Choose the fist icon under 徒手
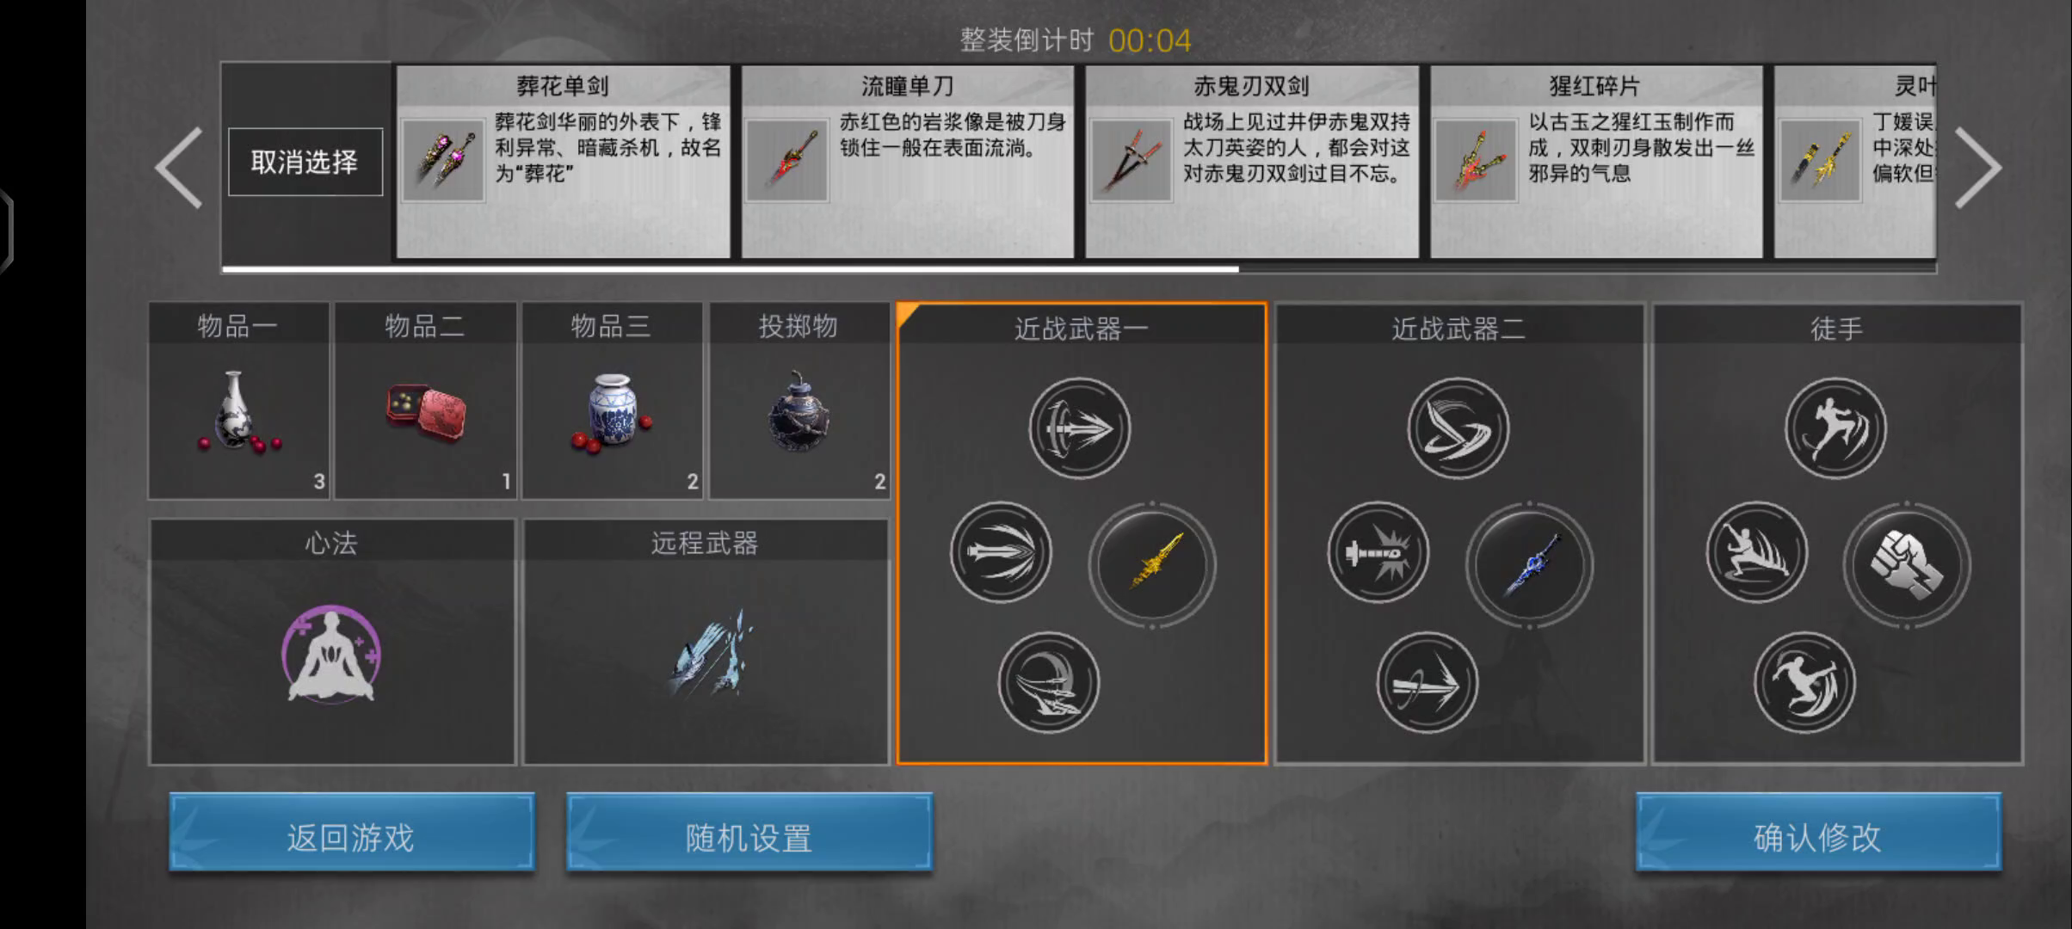The height and width of the screenshot is (929, 2072). [1907, 565]
